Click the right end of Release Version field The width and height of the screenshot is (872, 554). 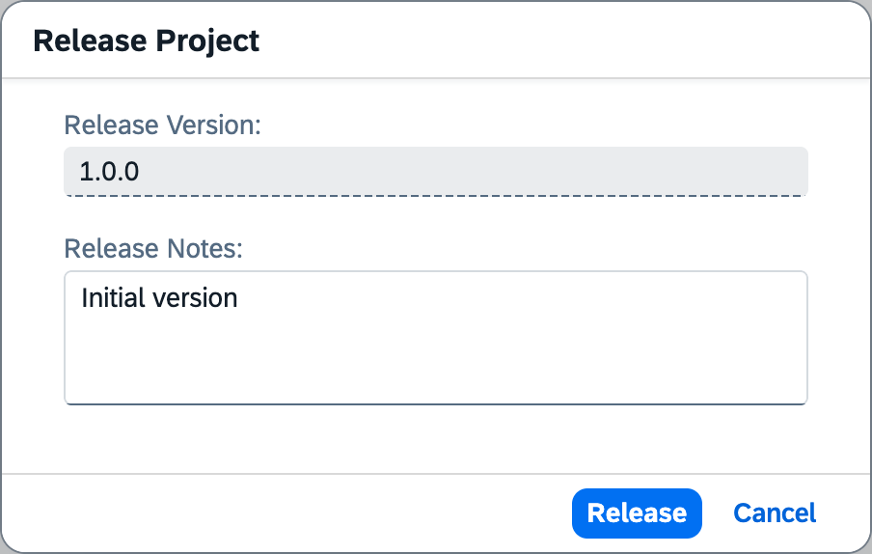coord(786,172)
